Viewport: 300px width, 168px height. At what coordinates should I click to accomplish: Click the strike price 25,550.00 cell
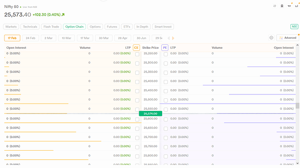tap(150, 109)
